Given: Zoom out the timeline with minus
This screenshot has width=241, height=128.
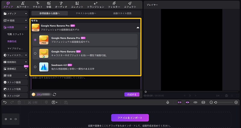Looking at the screenshot, I should pyautogui.click(x=211, y=102).
